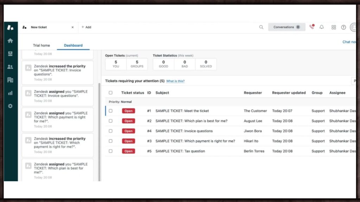Click requester 'Hikari Ito'
This screenshot has height=202, width=360.
click(x=251, y=141)
